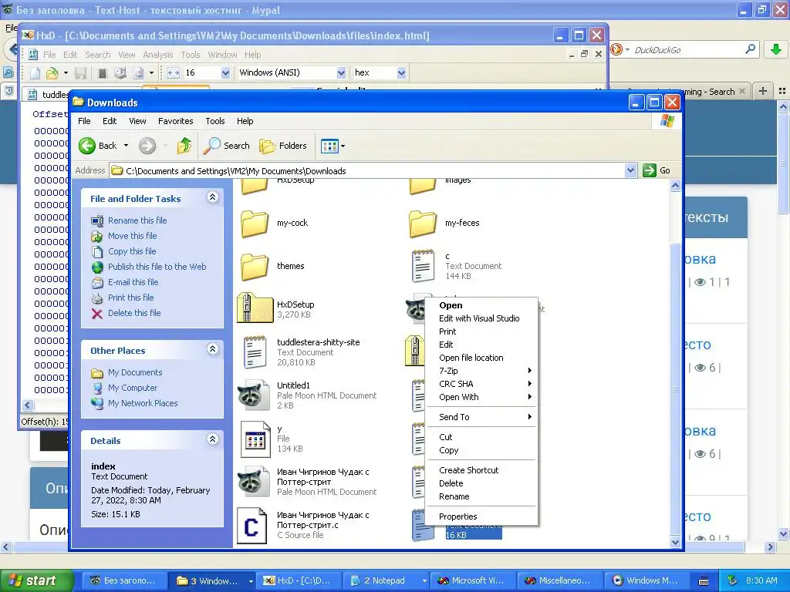This screenshot has width=790, height=592.
Task: Open the Views button in Explorer toolbar
Action: click(333, 146)
